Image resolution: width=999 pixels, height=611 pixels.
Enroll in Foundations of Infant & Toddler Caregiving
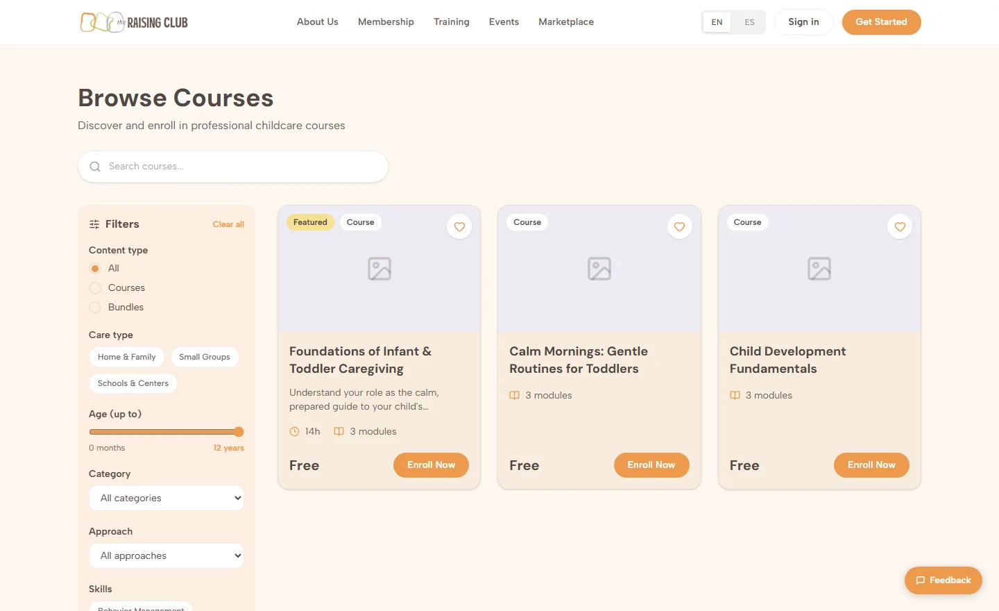point(431,465)
